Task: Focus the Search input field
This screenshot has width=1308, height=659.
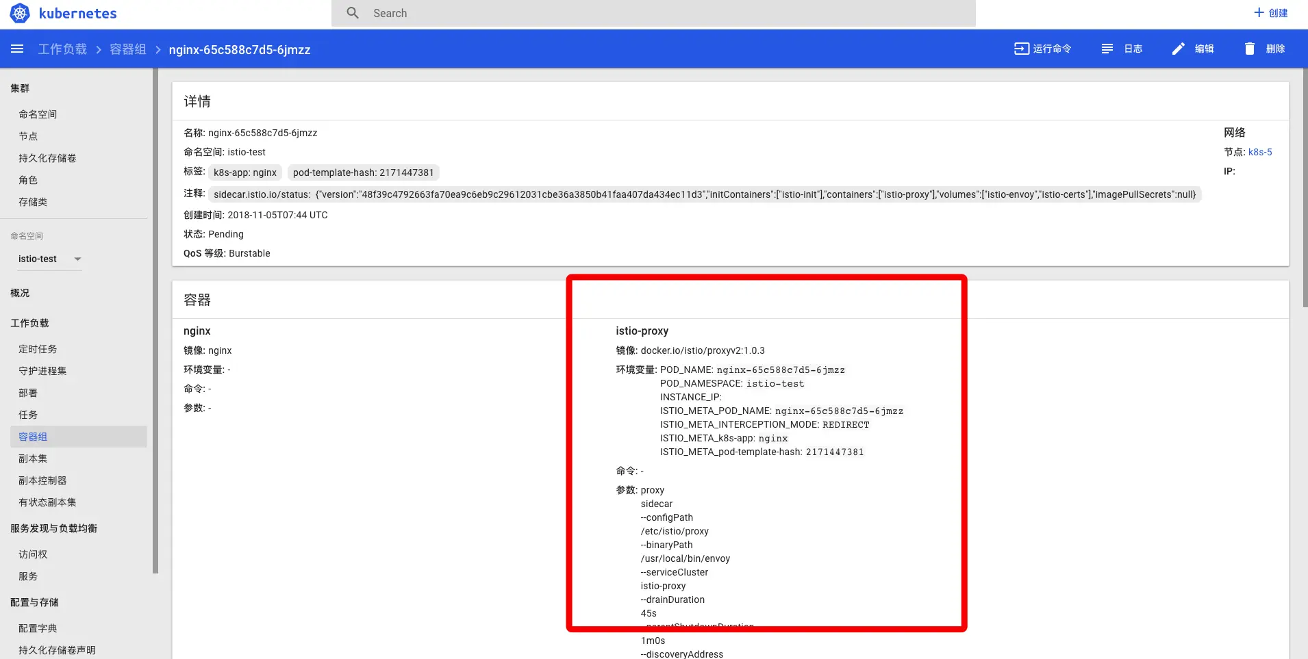Action: 653,13
